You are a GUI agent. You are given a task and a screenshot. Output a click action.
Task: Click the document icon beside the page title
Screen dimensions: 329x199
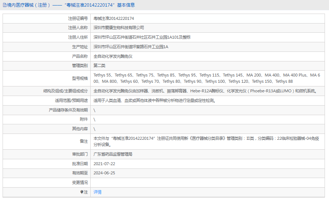(5, 5)
